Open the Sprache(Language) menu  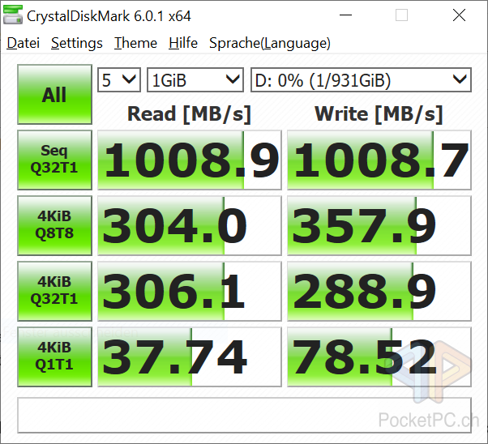(x=269, y=43)
